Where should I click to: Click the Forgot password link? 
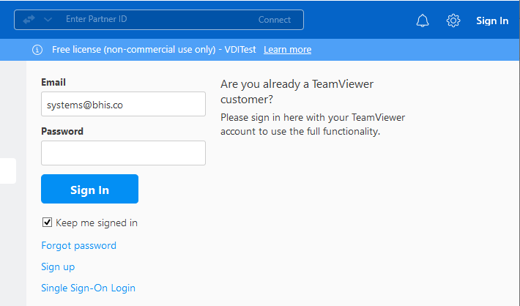(78, 245)
